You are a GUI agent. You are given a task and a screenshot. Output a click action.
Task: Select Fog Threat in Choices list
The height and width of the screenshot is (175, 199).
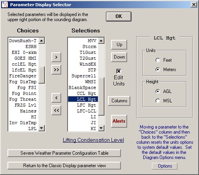(23, 99)
